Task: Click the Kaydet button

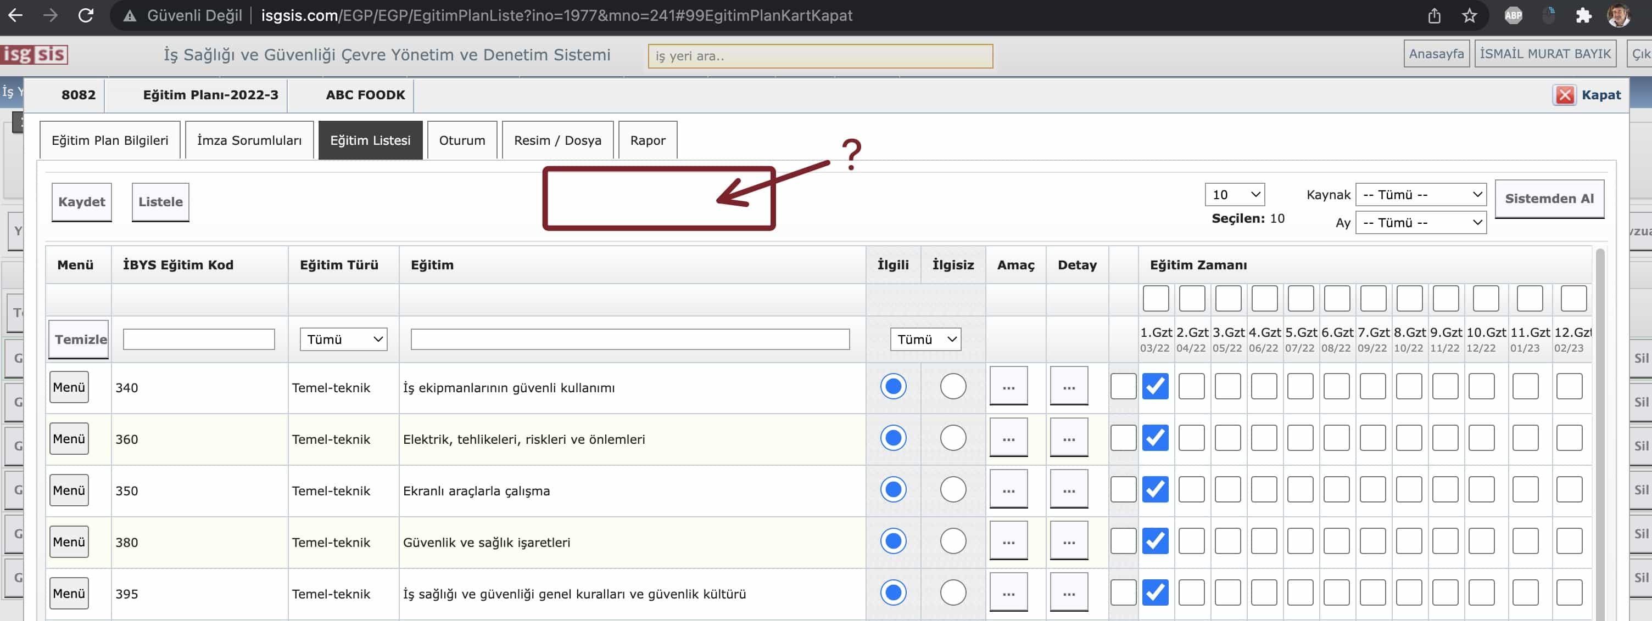Action: pos(81,202)
